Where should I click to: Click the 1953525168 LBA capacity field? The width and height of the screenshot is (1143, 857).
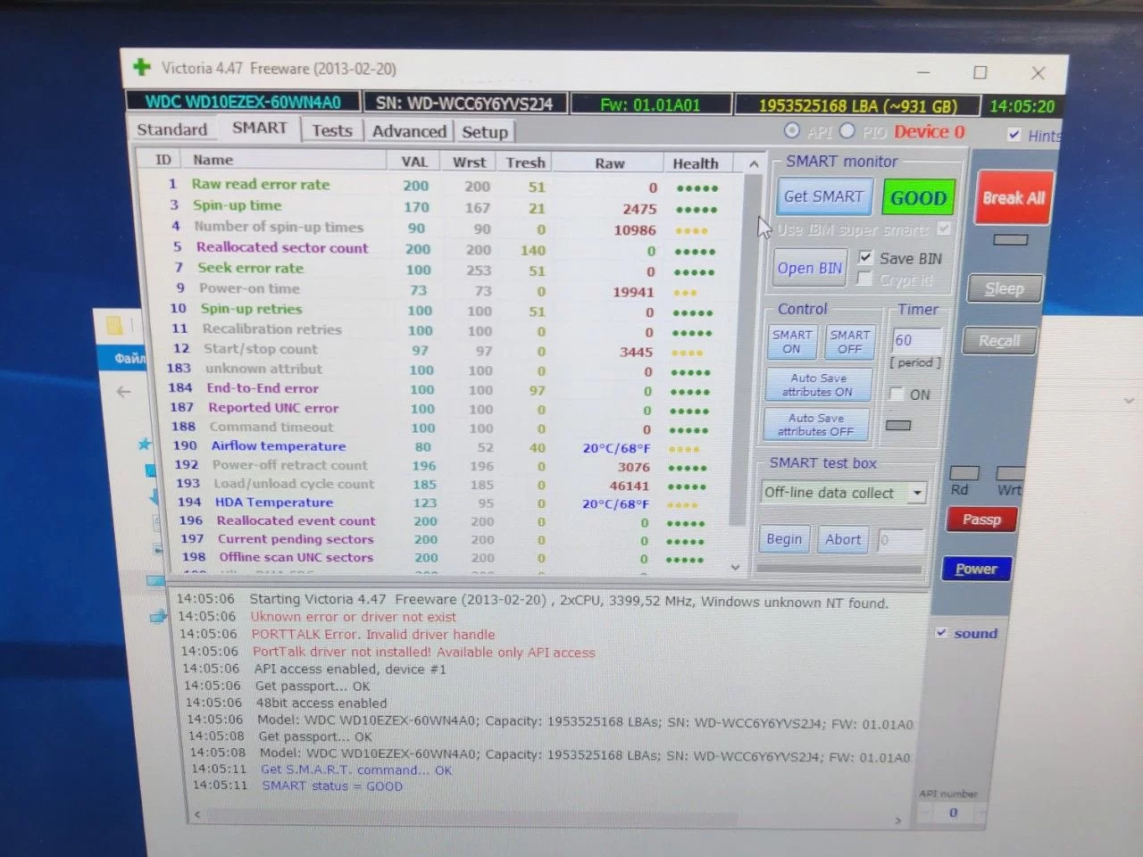pos(857,105)
